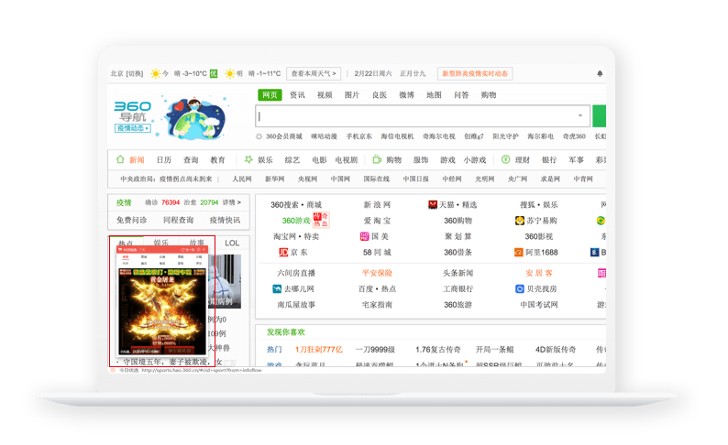The height and width of the screenshot is (445, 728).
Task: Click tomorrow's sunny weather icon
Action: [x=230, y=73]
